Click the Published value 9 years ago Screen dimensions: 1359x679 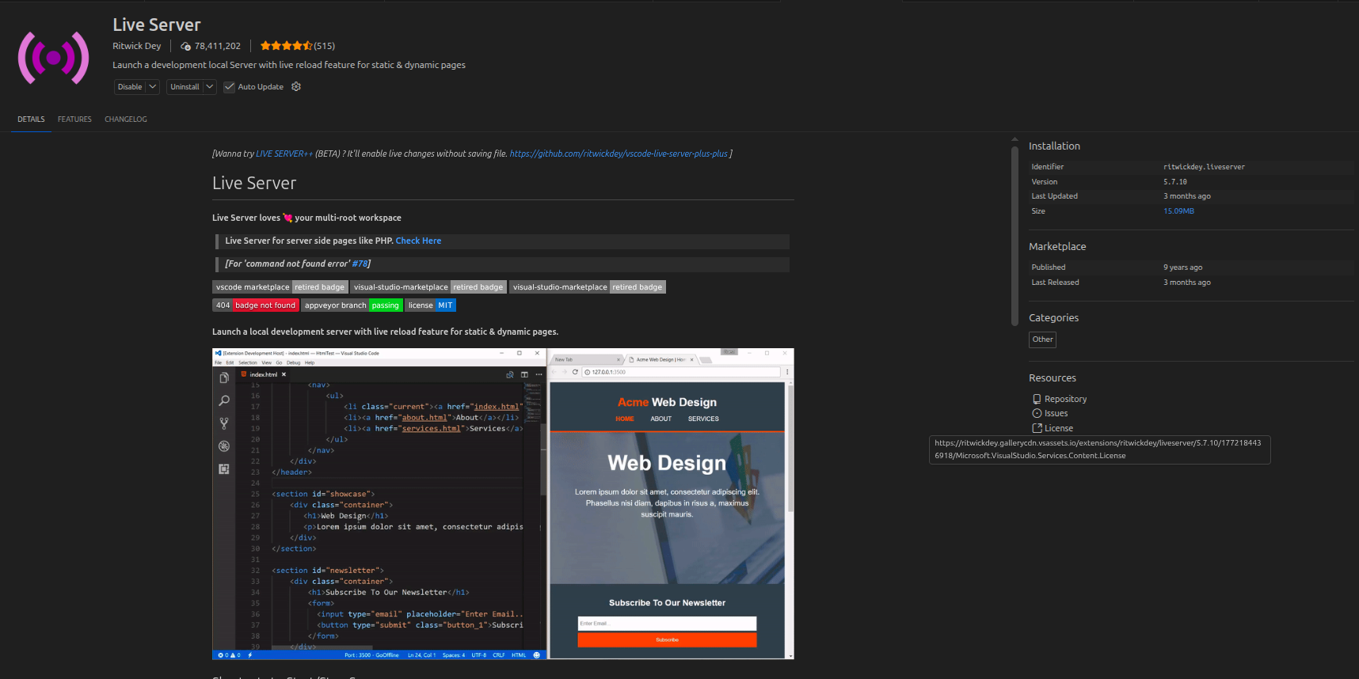pos(1182,267)
